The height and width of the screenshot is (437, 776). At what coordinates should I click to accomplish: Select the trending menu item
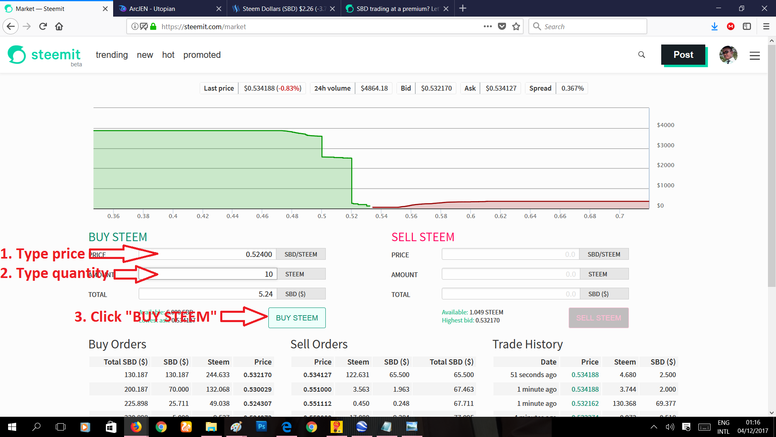(x=112, y=55)
